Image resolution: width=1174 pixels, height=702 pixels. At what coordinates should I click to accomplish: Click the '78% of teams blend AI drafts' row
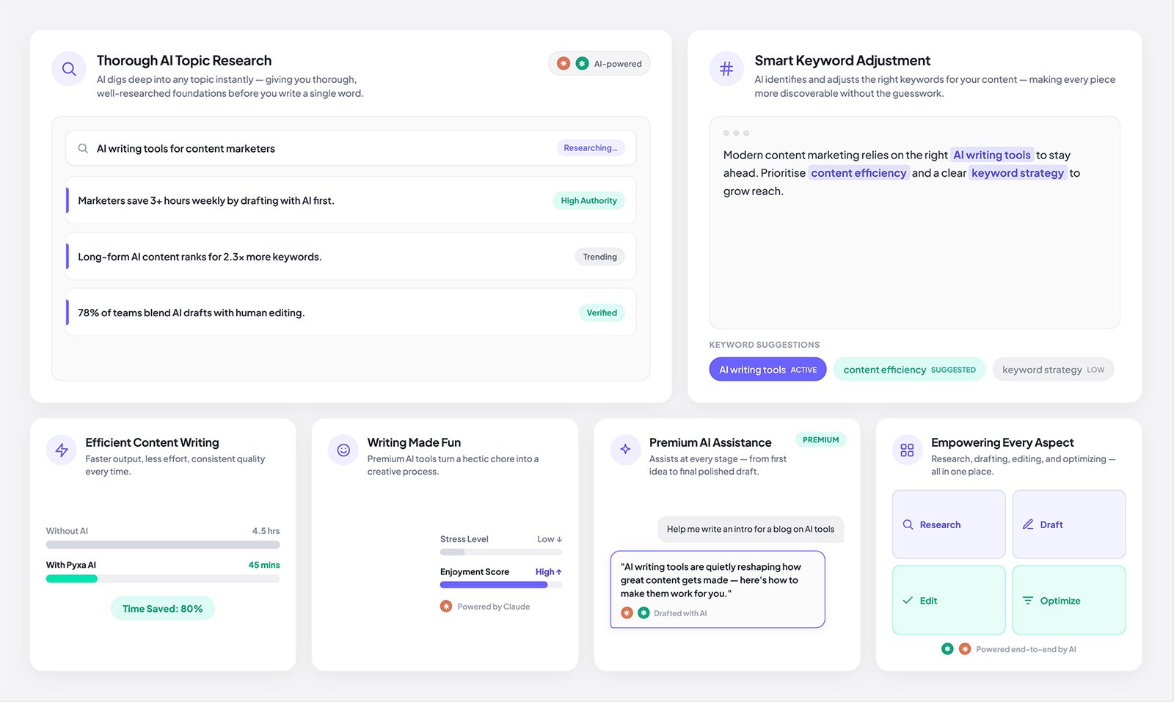[351, 312]
